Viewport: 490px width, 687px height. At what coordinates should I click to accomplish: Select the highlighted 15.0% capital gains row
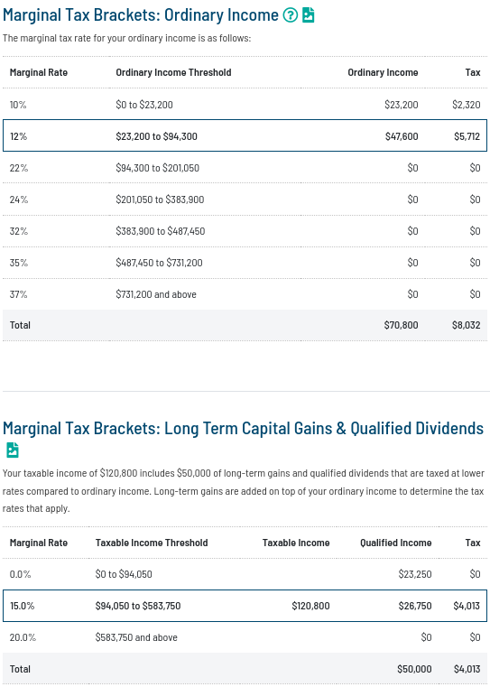(x=245, y=606)
